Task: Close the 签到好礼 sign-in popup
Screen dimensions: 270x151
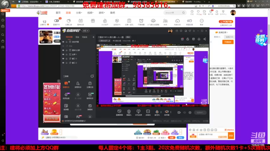Action: point(58,81)
